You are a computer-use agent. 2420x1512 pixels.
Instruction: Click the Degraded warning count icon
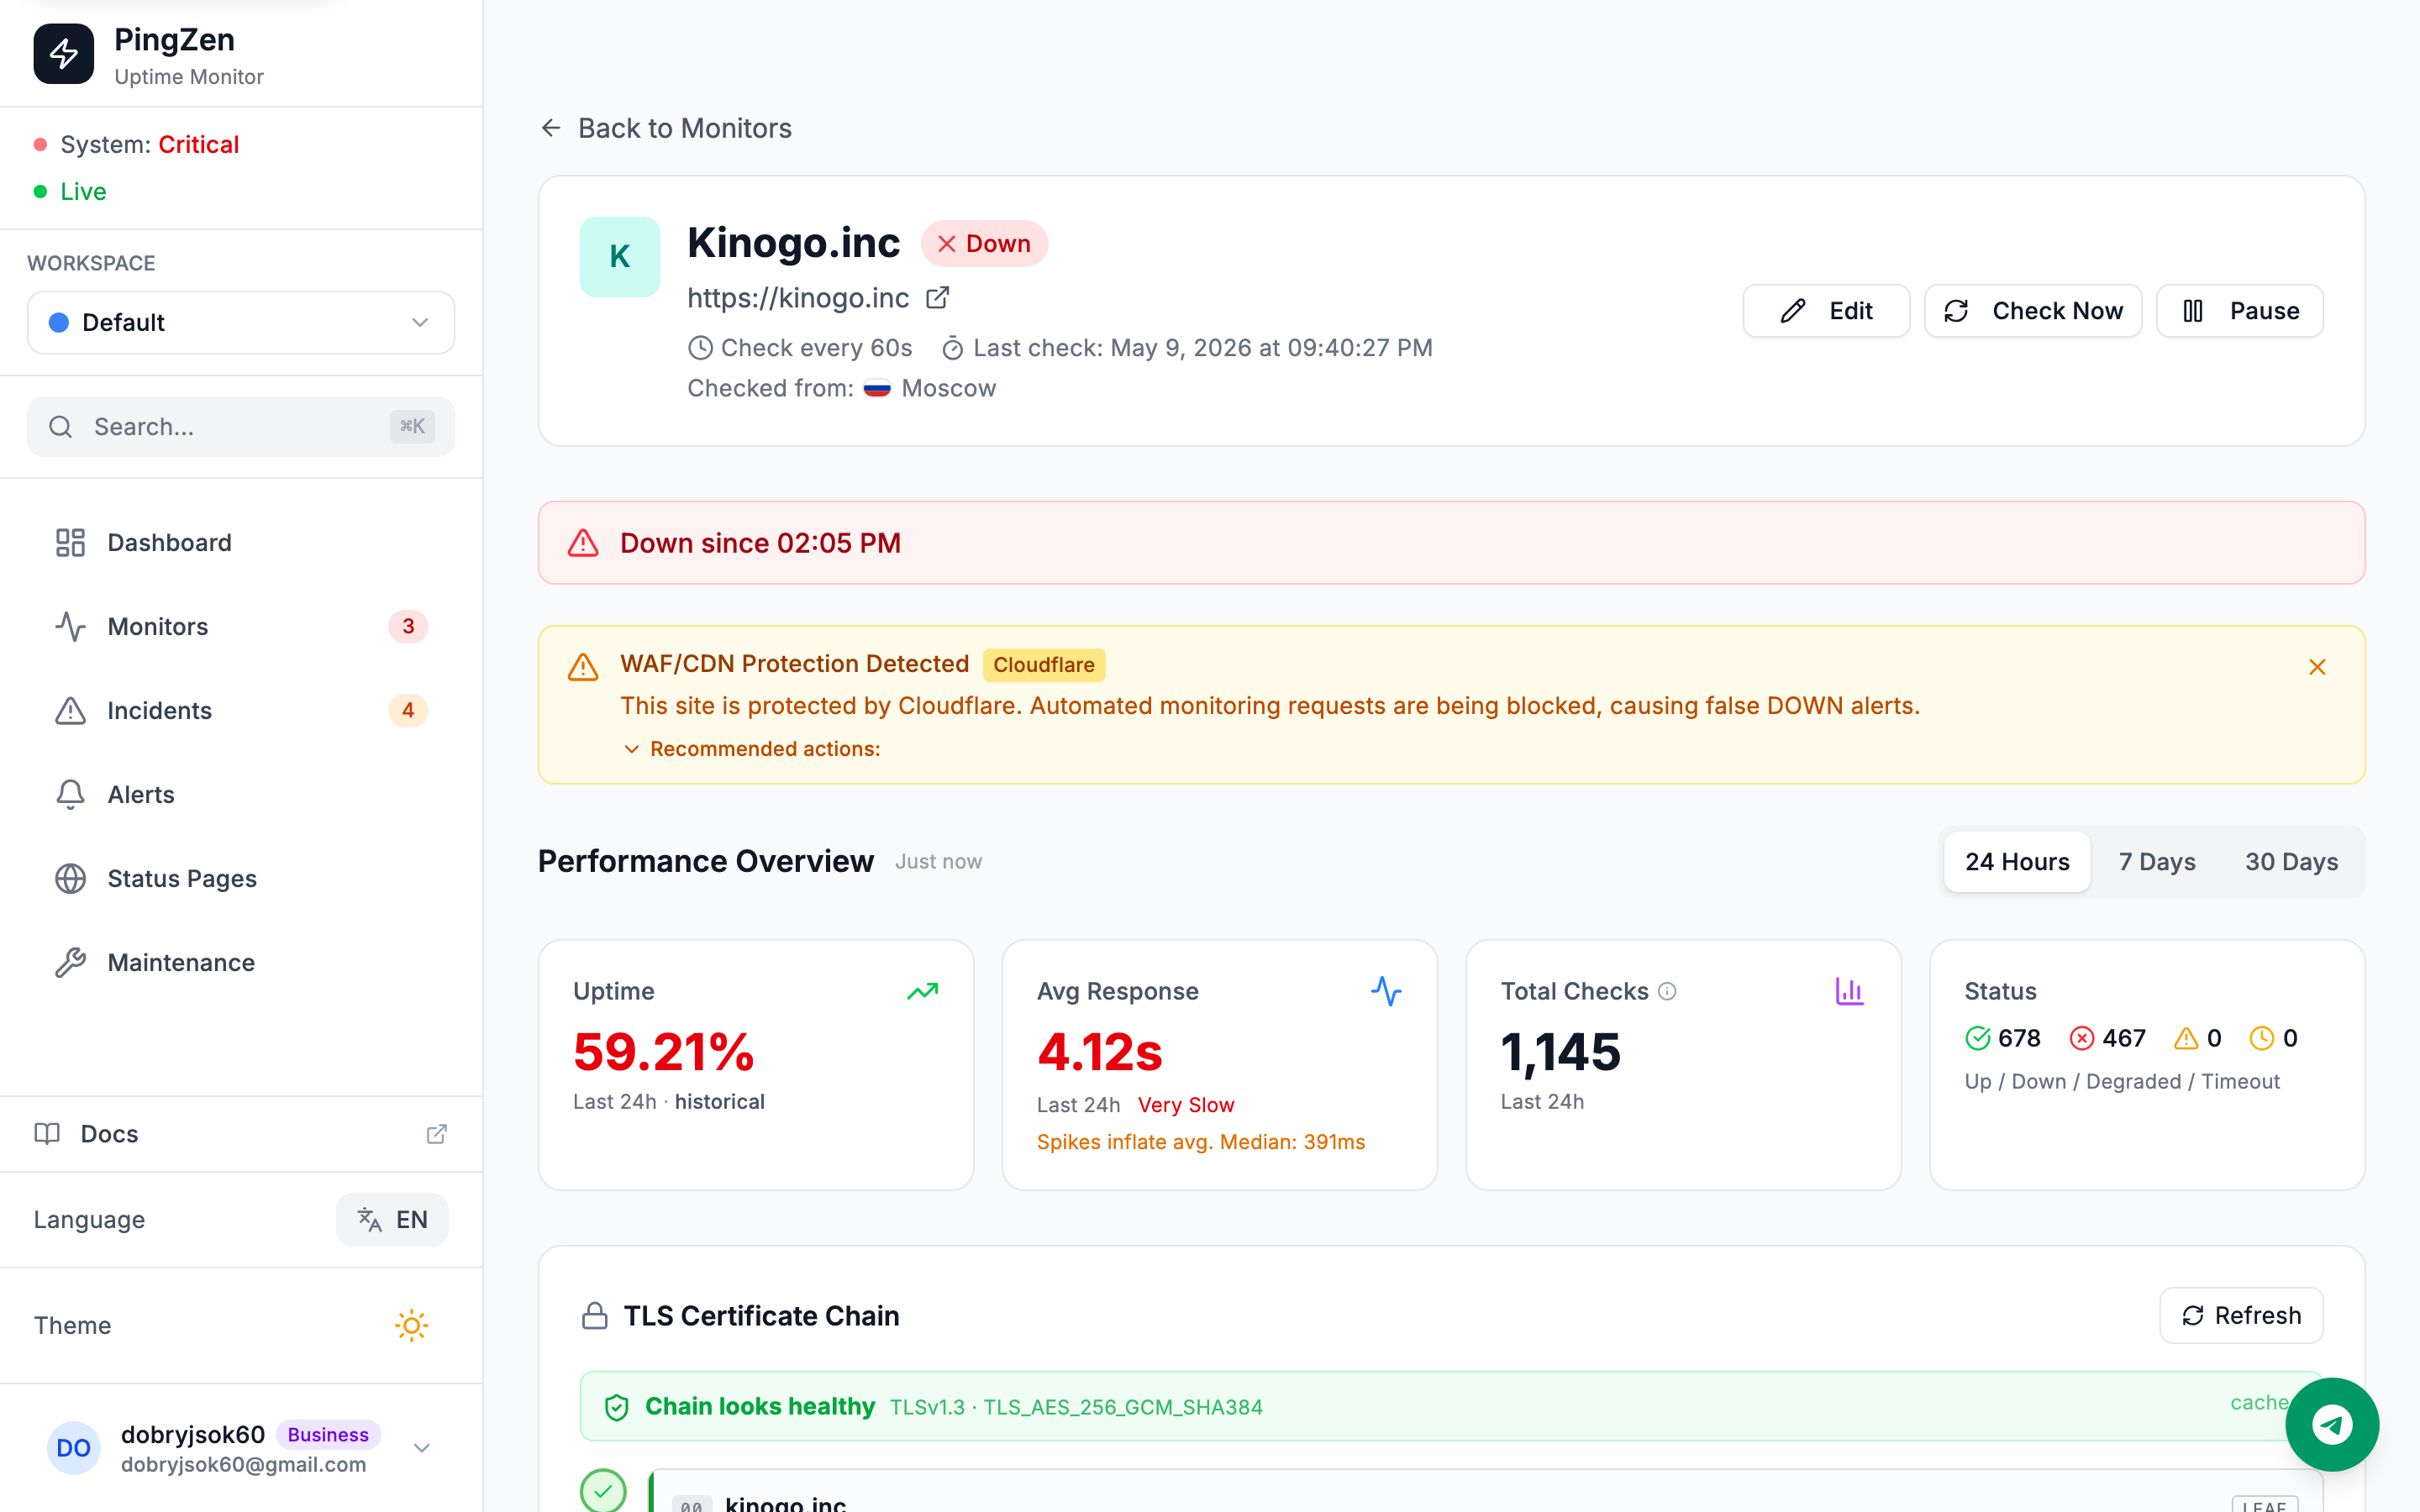pos(2186,1038)
